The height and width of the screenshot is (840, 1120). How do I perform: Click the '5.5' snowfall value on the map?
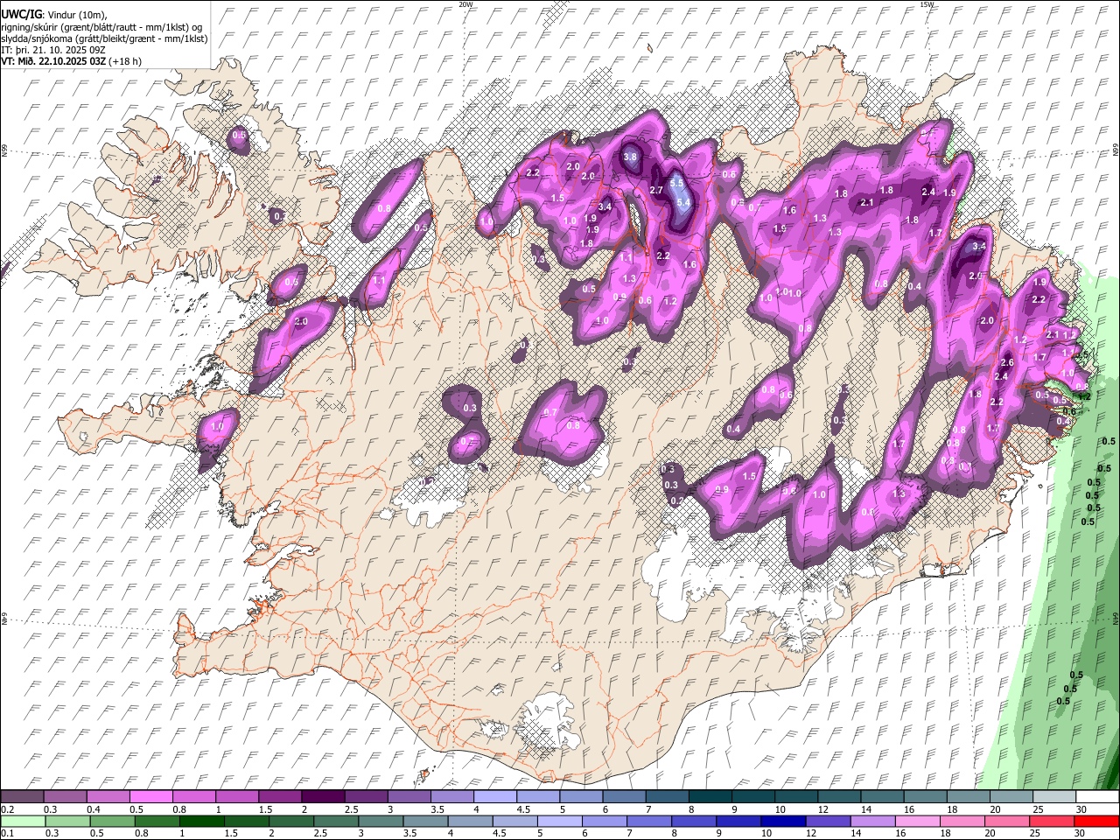pos(677,182)
